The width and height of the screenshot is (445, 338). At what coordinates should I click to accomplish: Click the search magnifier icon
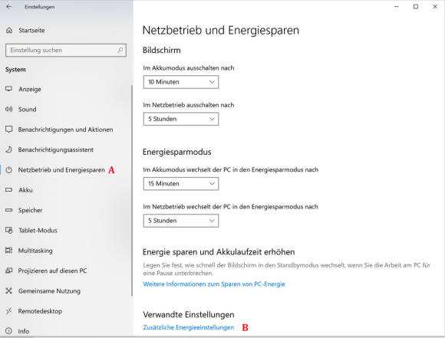click(x=120, y=50)
